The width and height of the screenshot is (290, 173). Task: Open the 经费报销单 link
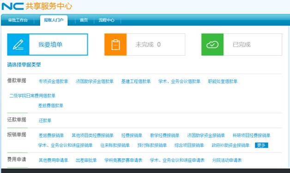coord(132,135)
